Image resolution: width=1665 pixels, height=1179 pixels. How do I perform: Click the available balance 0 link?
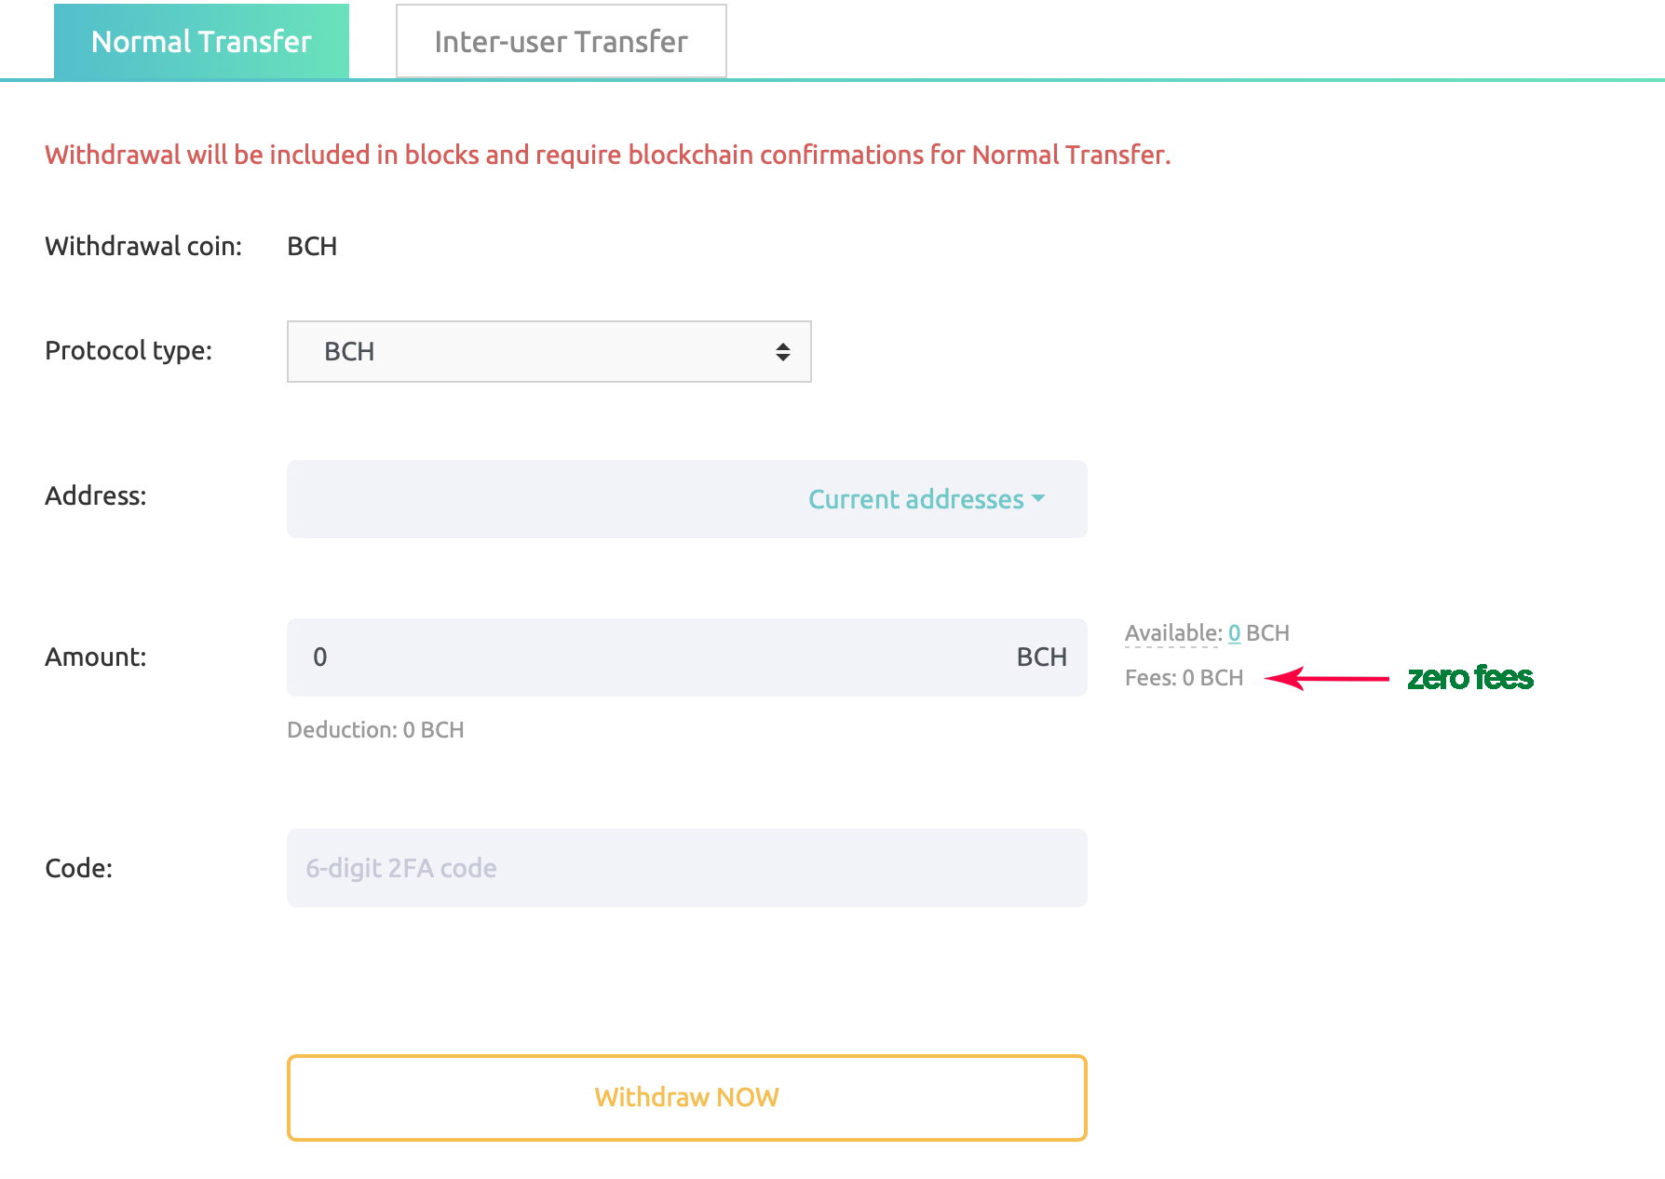[1234, 633]
